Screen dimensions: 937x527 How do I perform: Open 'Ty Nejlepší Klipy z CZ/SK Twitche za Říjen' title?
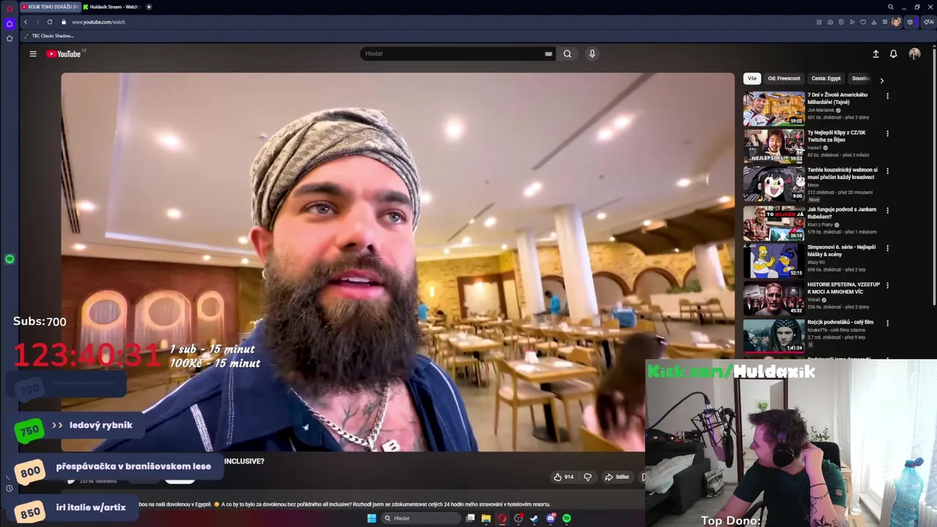pyautogui.click(x=837, y=136)
